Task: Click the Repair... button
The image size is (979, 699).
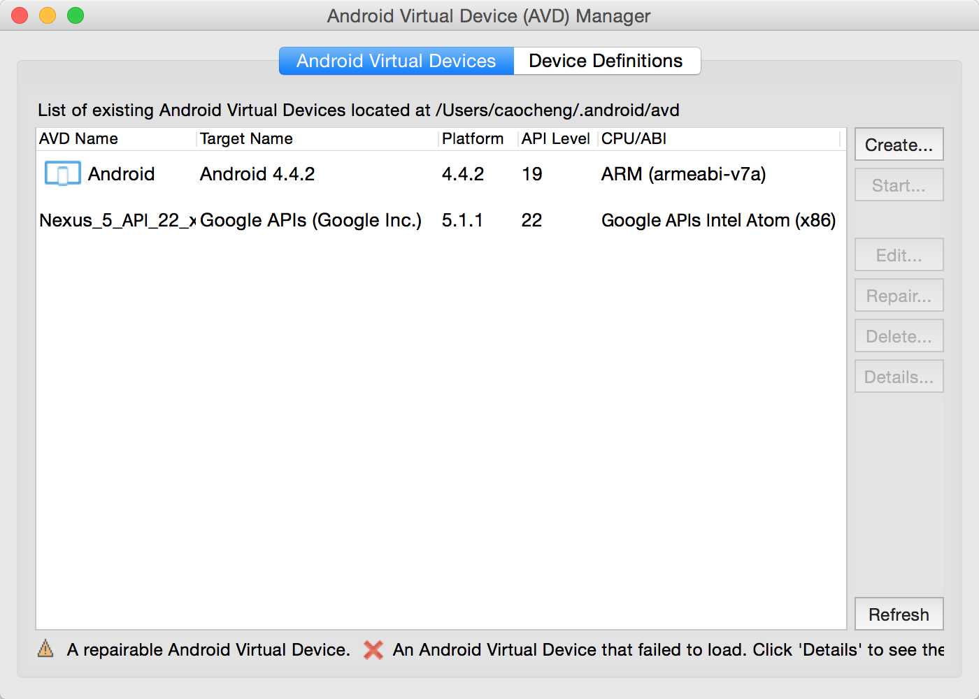Action: 899,296
